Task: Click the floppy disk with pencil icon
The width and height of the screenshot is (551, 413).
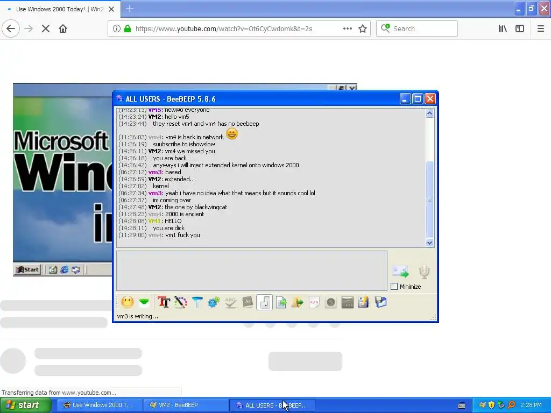Action: coord(363,302)
